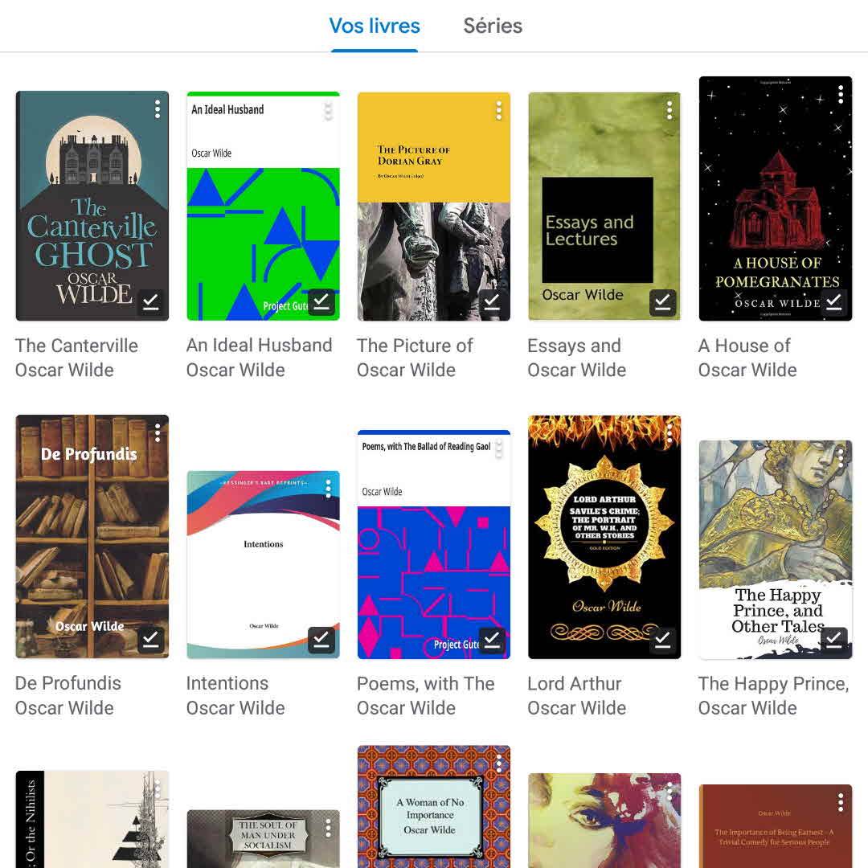Open the De Profundis title text
This screenshot has width=868, height=868.
click(68, 683)
